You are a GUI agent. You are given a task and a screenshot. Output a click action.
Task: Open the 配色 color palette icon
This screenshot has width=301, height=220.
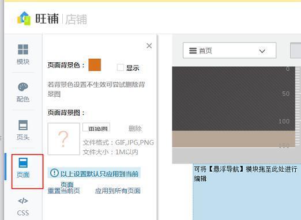[23, 87]
